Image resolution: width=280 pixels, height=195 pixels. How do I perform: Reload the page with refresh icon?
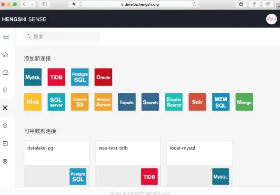pos(195,4)
